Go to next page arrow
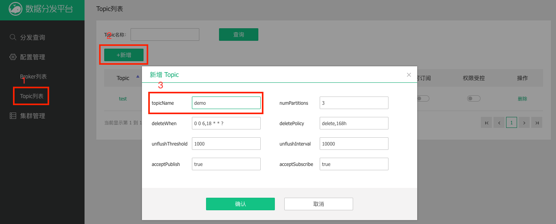This screenshot has height=224, width=556. (524, 123)
